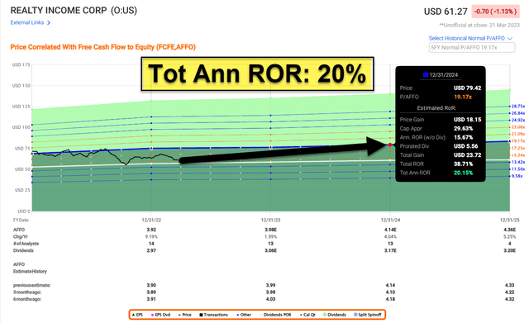Toggle the EPS series in the legend
The height and width of the screenshot is (323, 529).
click(x=137, y=315)
